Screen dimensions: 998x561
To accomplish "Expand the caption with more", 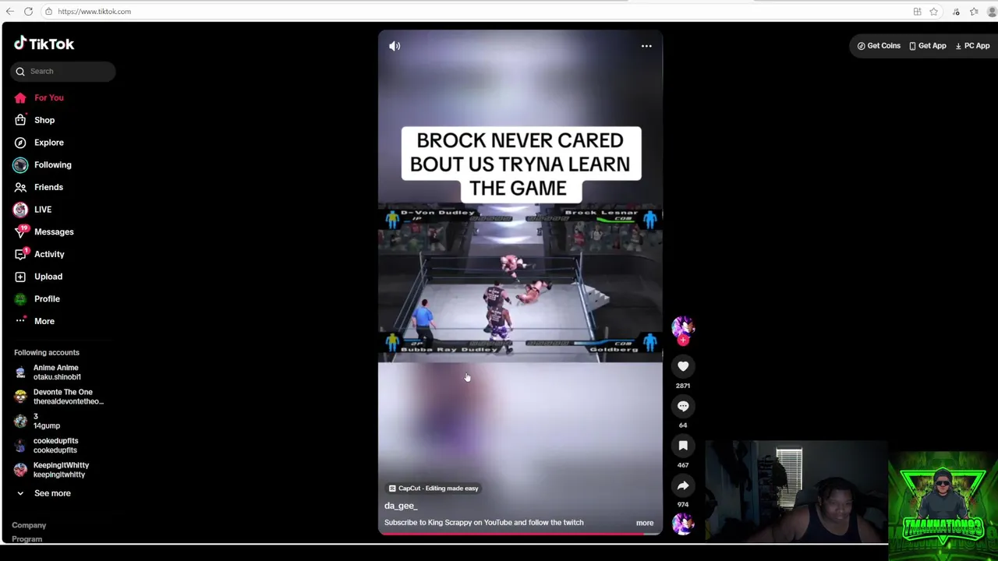I will pos(645,523).
